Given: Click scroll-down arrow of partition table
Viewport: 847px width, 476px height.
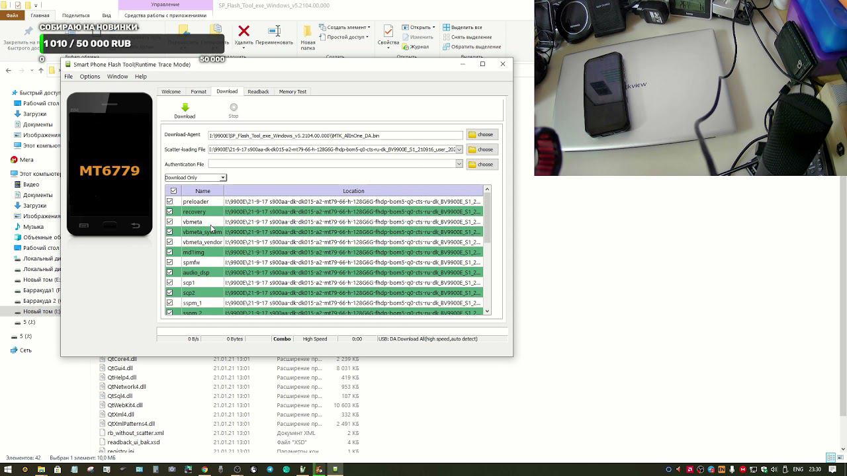Looking at the screenshot, I should (x=488, y=311).
